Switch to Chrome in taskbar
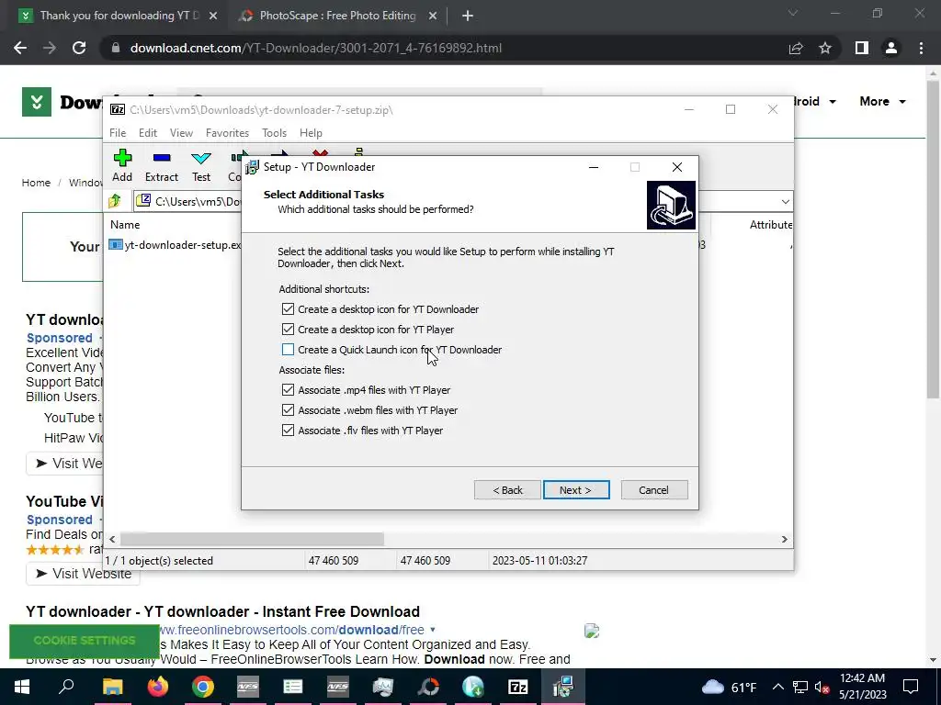Viewport: 941px width, 705px height. [203, 687]
